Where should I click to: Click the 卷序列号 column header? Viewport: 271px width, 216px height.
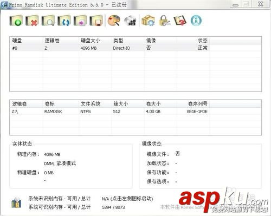click(x=198, y=104)
